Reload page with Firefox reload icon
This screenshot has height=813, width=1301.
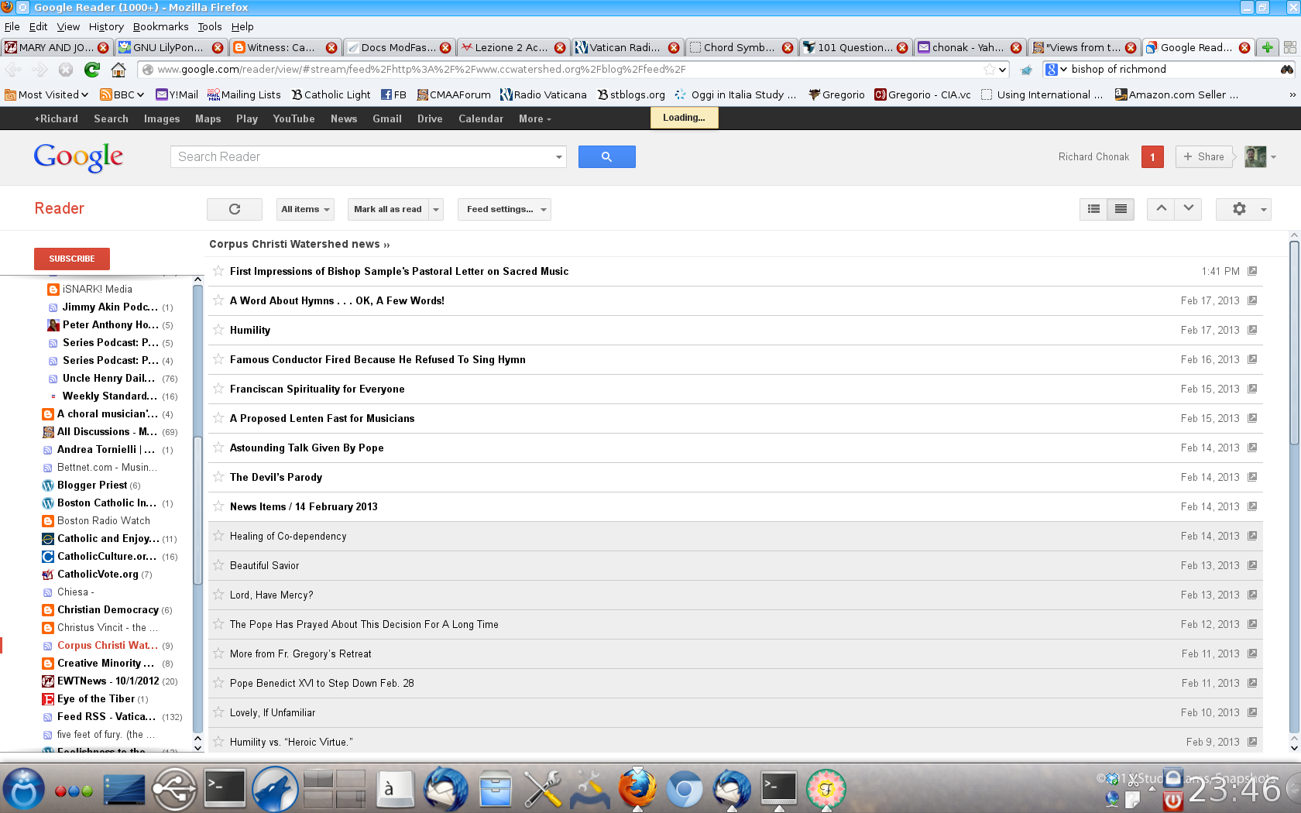(x=92, y=70)
